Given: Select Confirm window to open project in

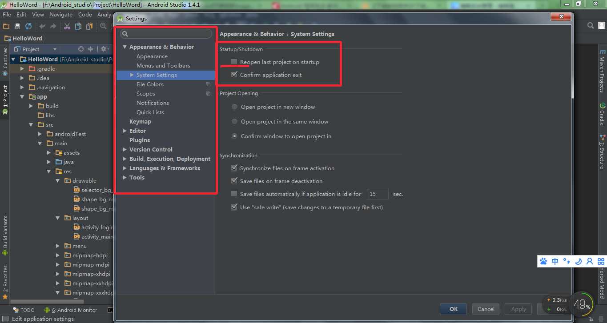Looking at the screenshot, I should (x=234, y=136).
